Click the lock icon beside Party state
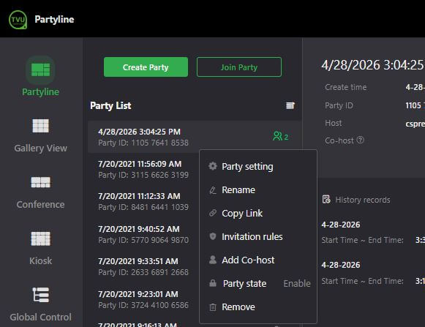The width and height of the screenshot is (425, 327). click(x=213, y=283)
